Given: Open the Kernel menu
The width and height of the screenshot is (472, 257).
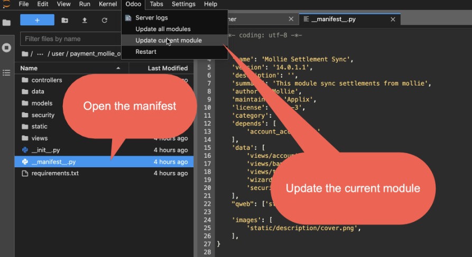Looking at the screenshot, I should (108, 4).
